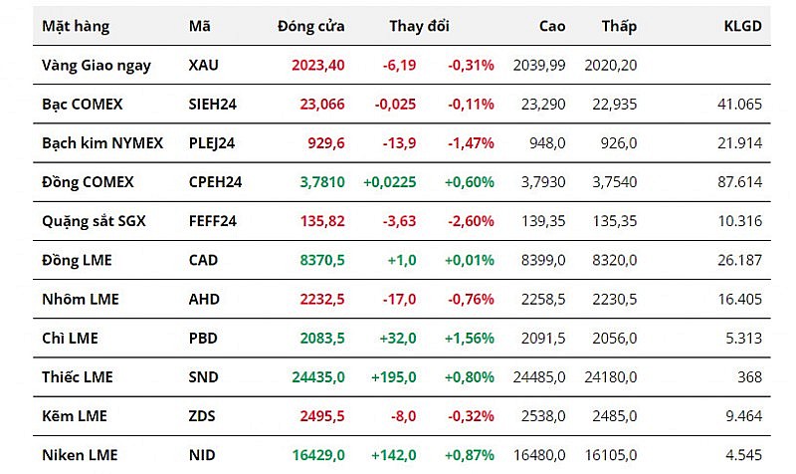
Task: Click the Thay đổi column header
Action: pos(419,26)
